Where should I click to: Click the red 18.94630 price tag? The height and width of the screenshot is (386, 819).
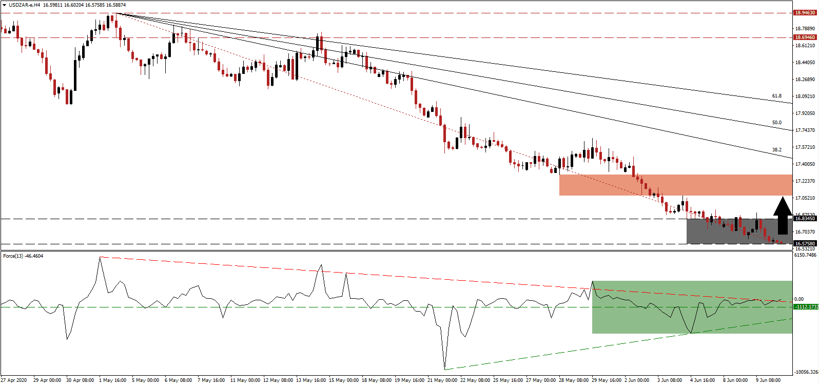pyautogui.click(x=805, y=13)
